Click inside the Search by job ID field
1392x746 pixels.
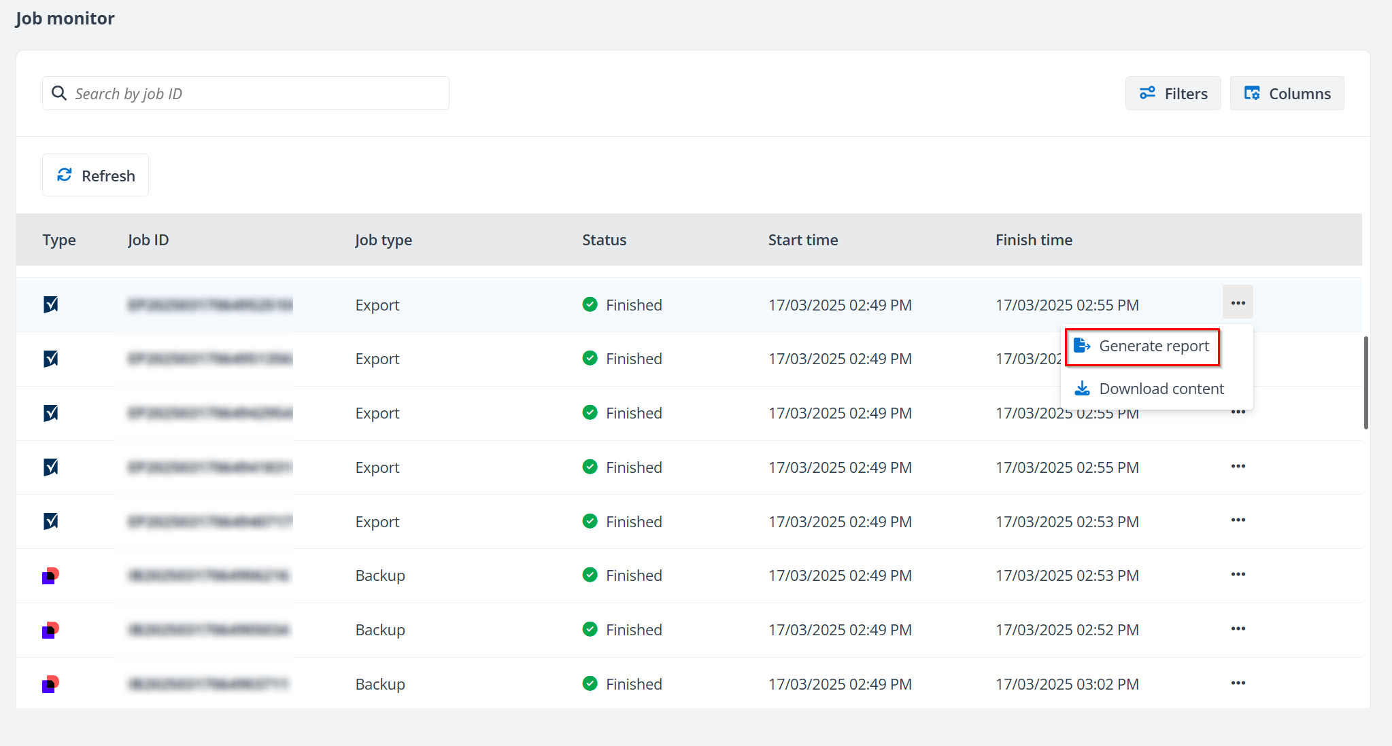tap(245, 93)
